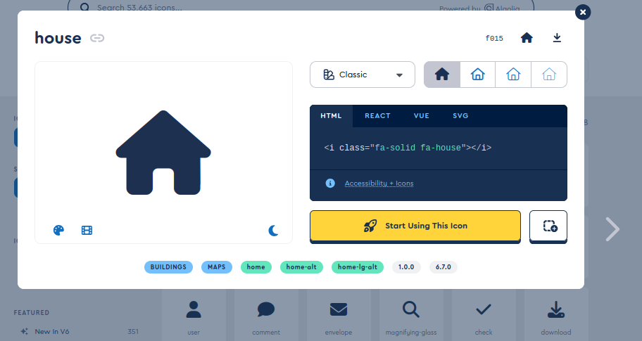Image resolution: width=642 pixels, height=341 pixels.
Task: Open Accessibility + Icons link
Action: point(379,184)
